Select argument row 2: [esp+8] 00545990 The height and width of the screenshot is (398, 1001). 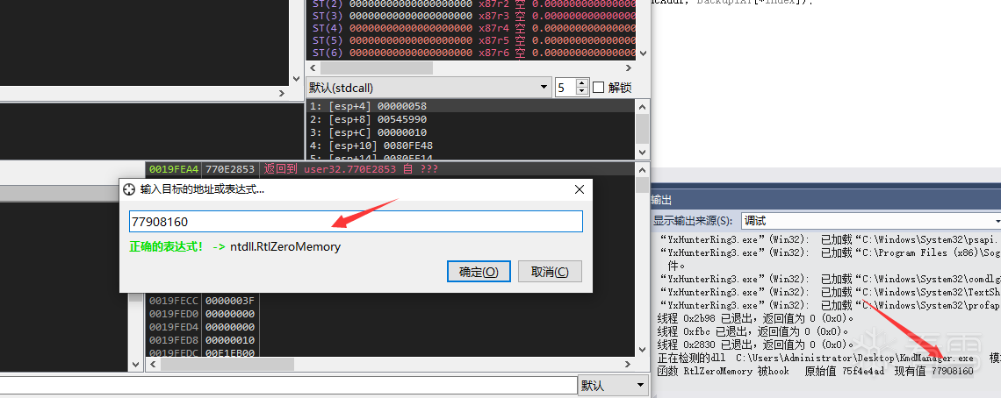(x=472, y=119)
